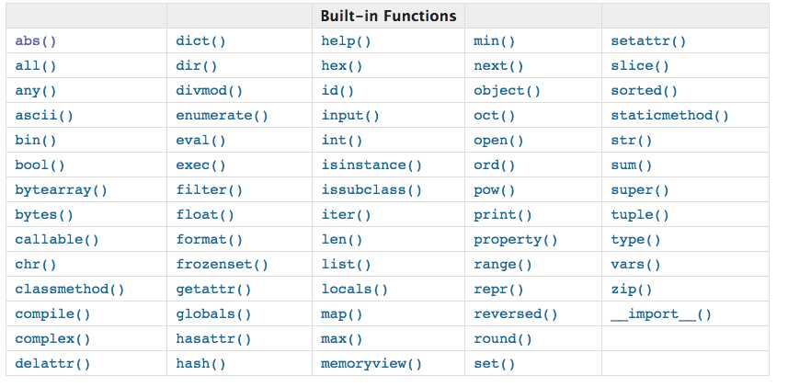Click the staticmethod() link
This screenshot has height=387, width=788.
(669, 116)
